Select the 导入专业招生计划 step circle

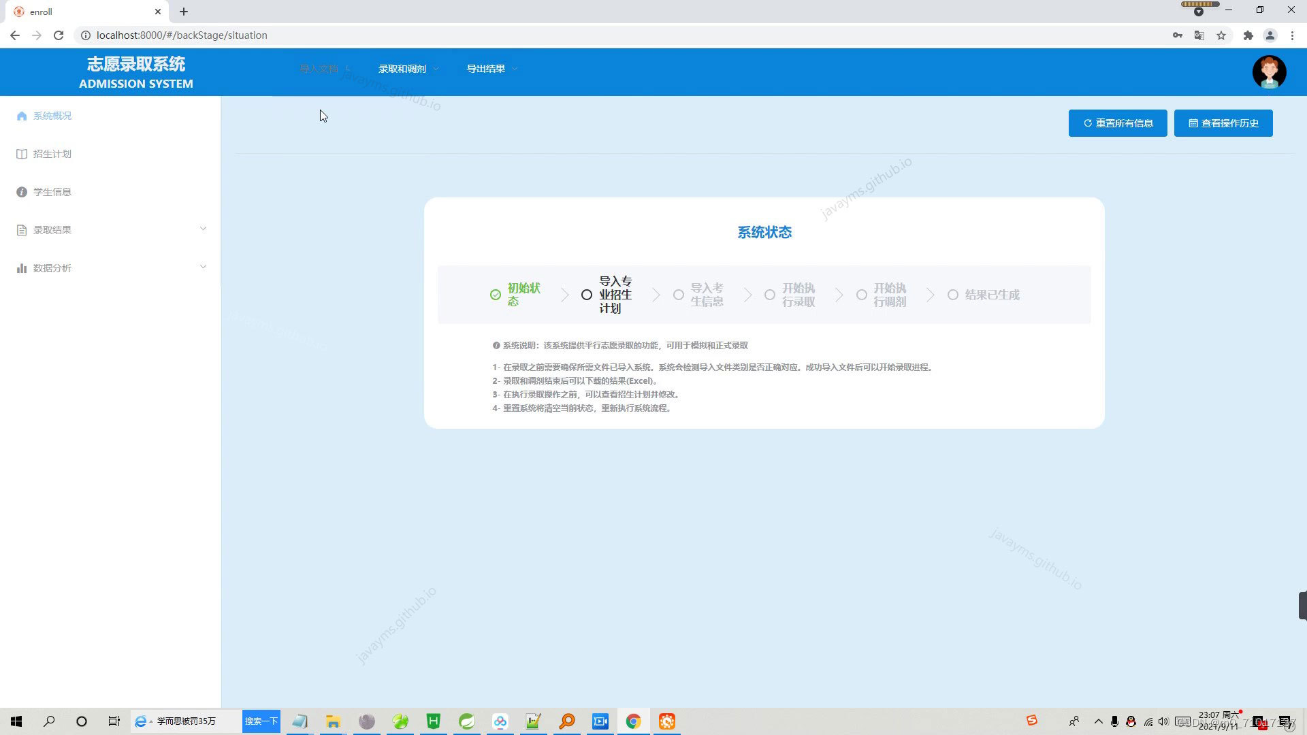[587, 295]
